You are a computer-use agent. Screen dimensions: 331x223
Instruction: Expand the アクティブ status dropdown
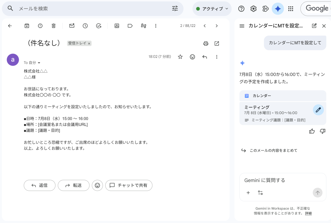(x=212, y=9)
